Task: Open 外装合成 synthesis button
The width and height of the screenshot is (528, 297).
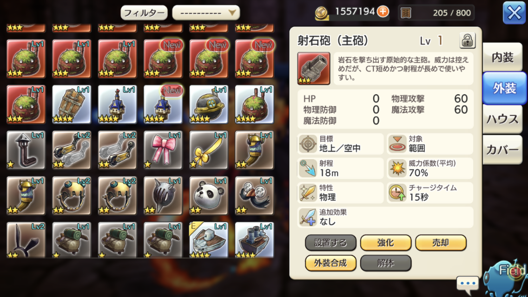Action: (x=330, y=263)
